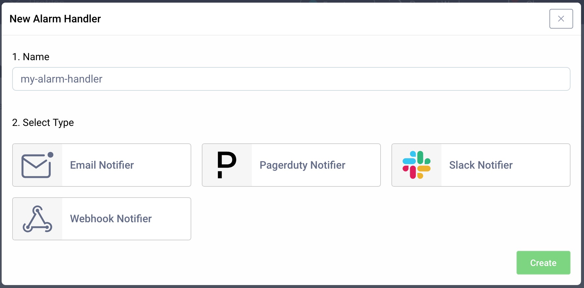584x288 pixels.
Task: Select the Webhook Notifier type
Action: point(101,219)
